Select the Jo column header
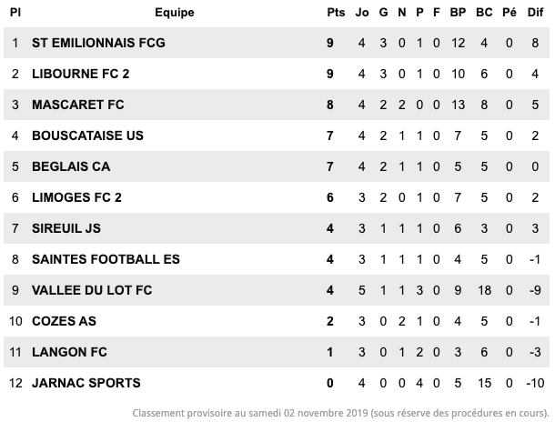 point(362,13)
